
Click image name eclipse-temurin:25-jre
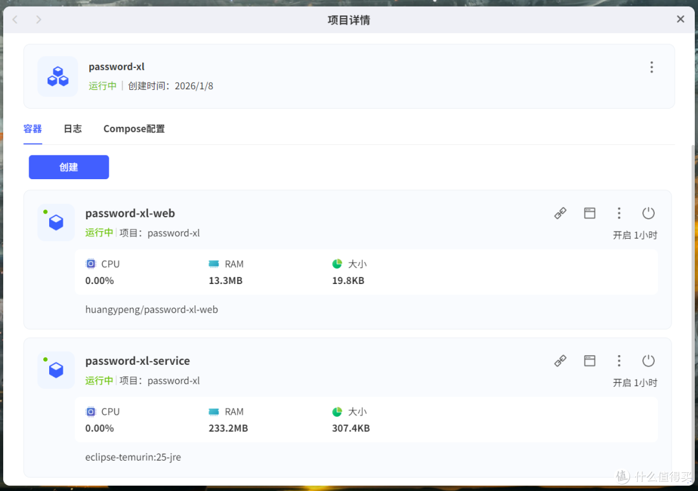coord(133,457)
